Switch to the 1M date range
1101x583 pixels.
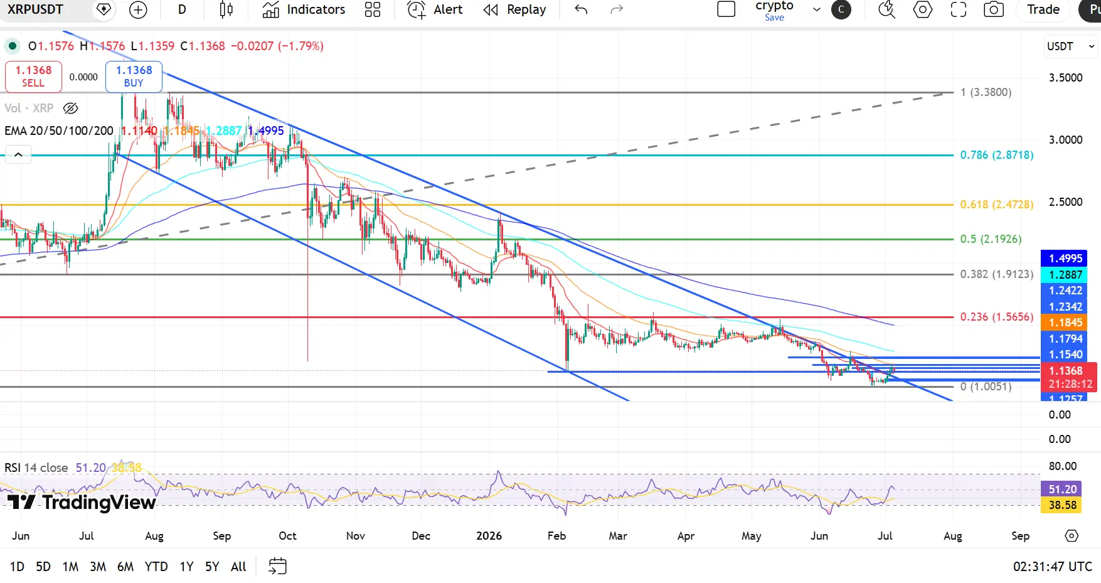70,567
